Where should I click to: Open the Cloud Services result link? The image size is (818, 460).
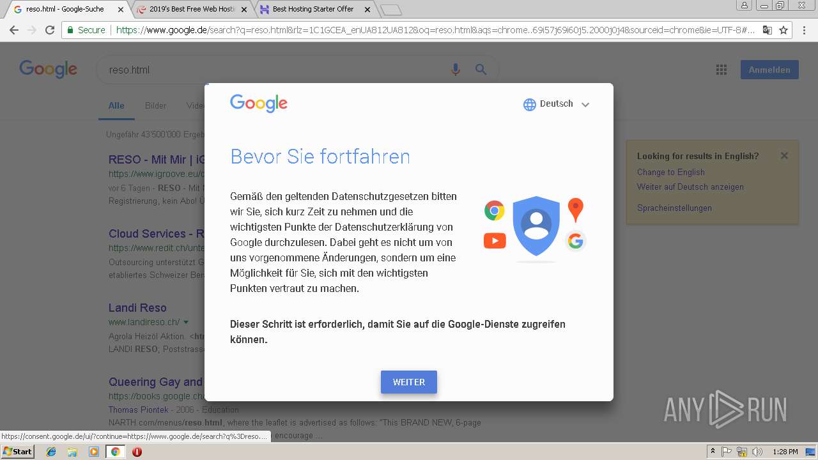[157, 234]
